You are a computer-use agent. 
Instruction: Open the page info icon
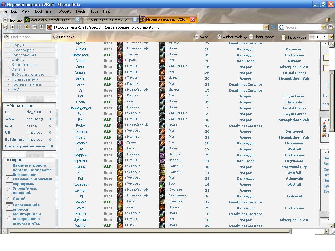(x=41, y=27)
